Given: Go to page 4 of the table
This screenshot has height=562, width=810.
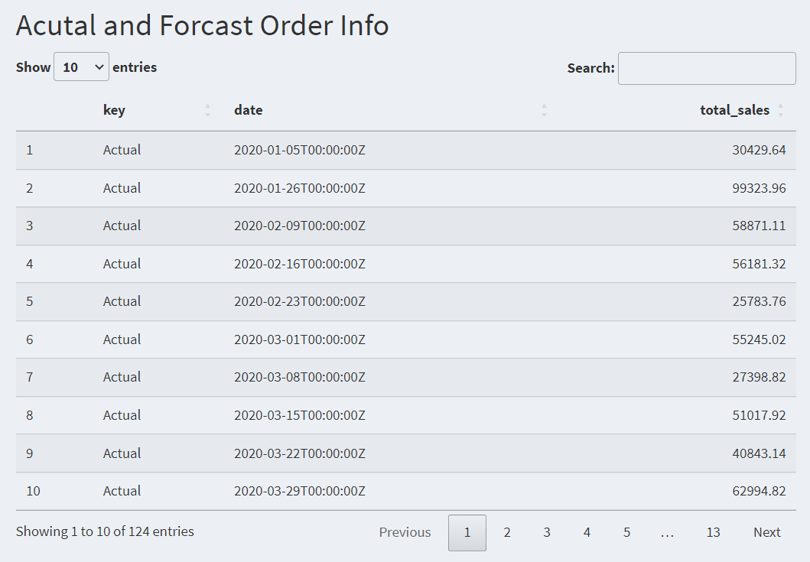Looking at the screenshot, I should click(x=587, y=532).
